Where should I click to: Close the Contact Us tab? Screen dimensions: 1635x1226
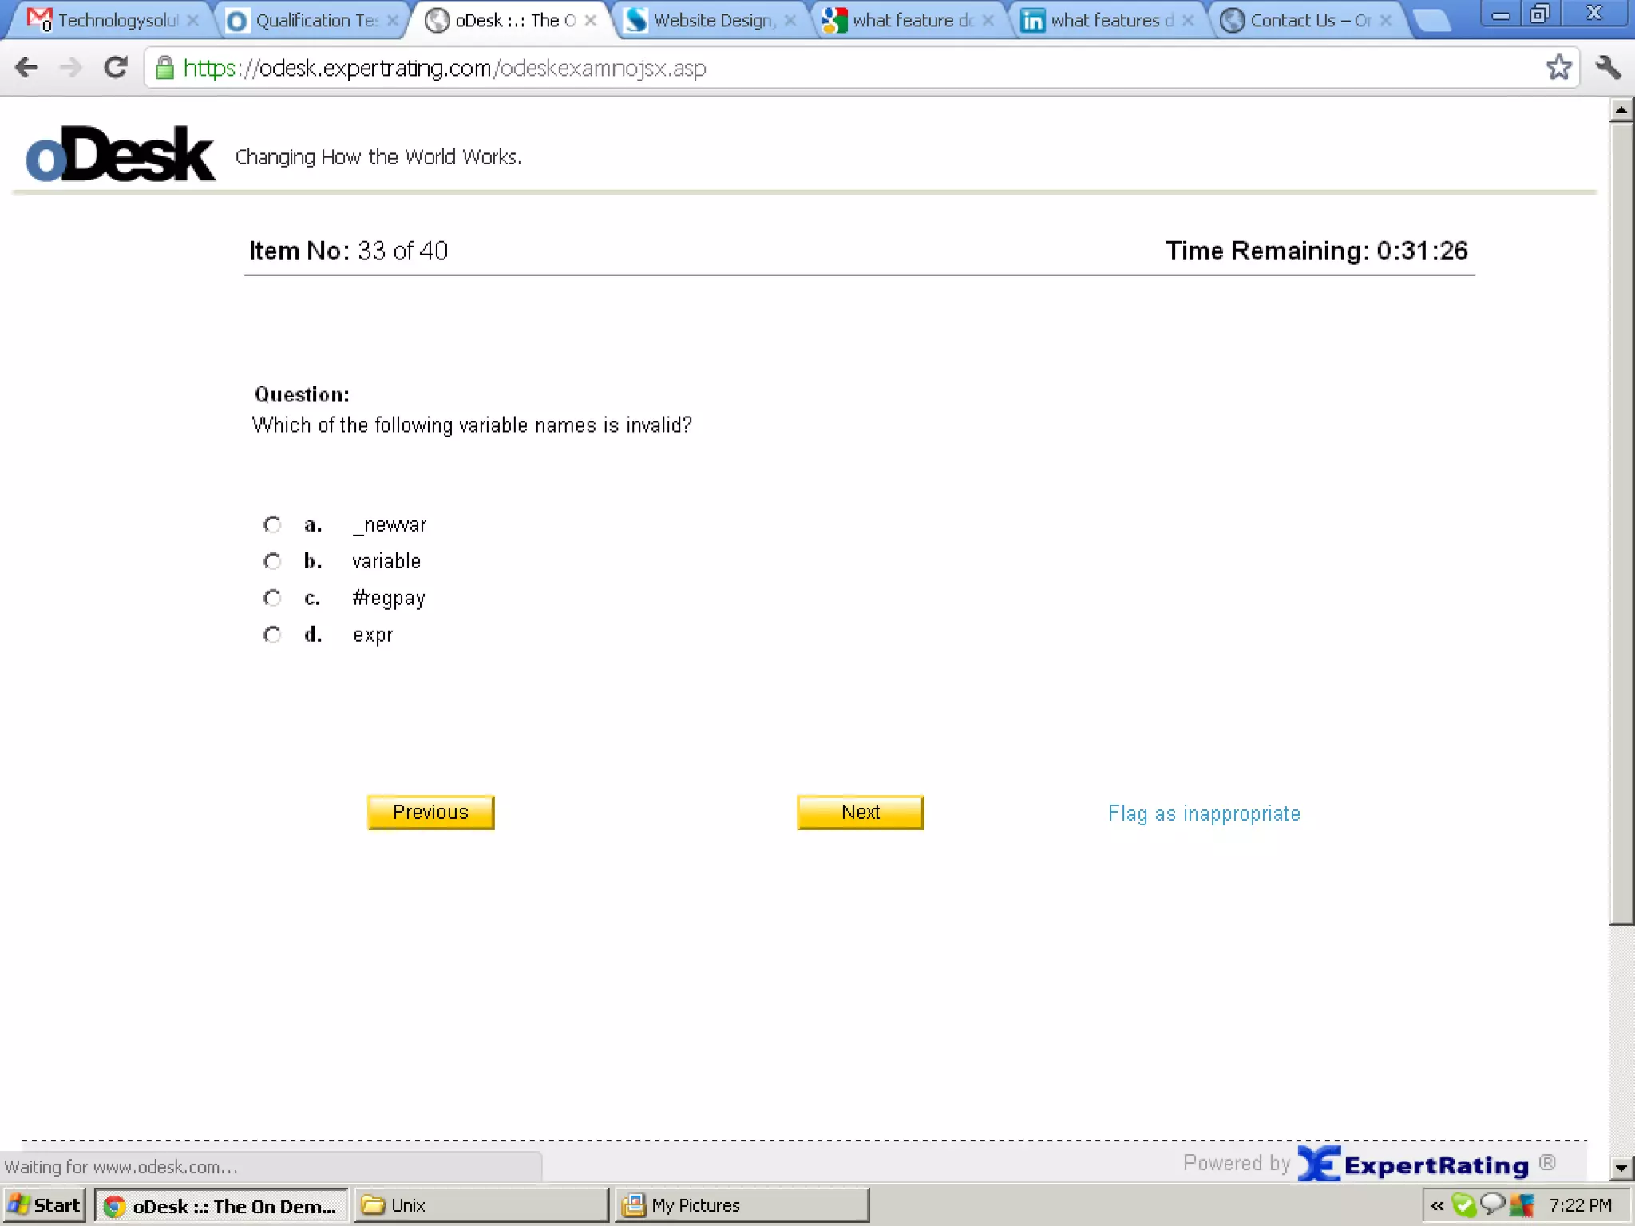(1386, 21)
